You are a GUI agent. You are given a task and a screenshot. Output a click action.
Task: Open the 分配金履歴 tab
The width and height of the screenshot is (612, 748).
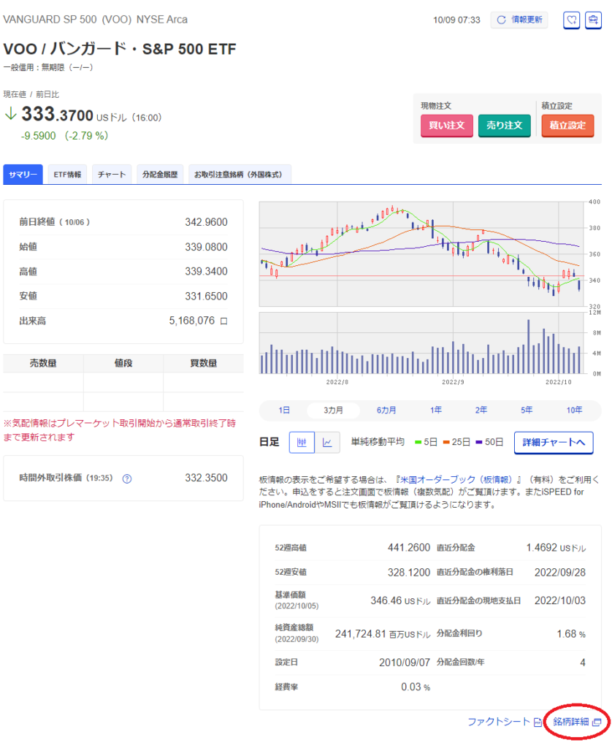(160, 175)
